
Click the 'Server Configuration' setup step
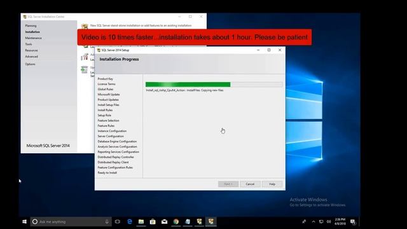[111, 136]
